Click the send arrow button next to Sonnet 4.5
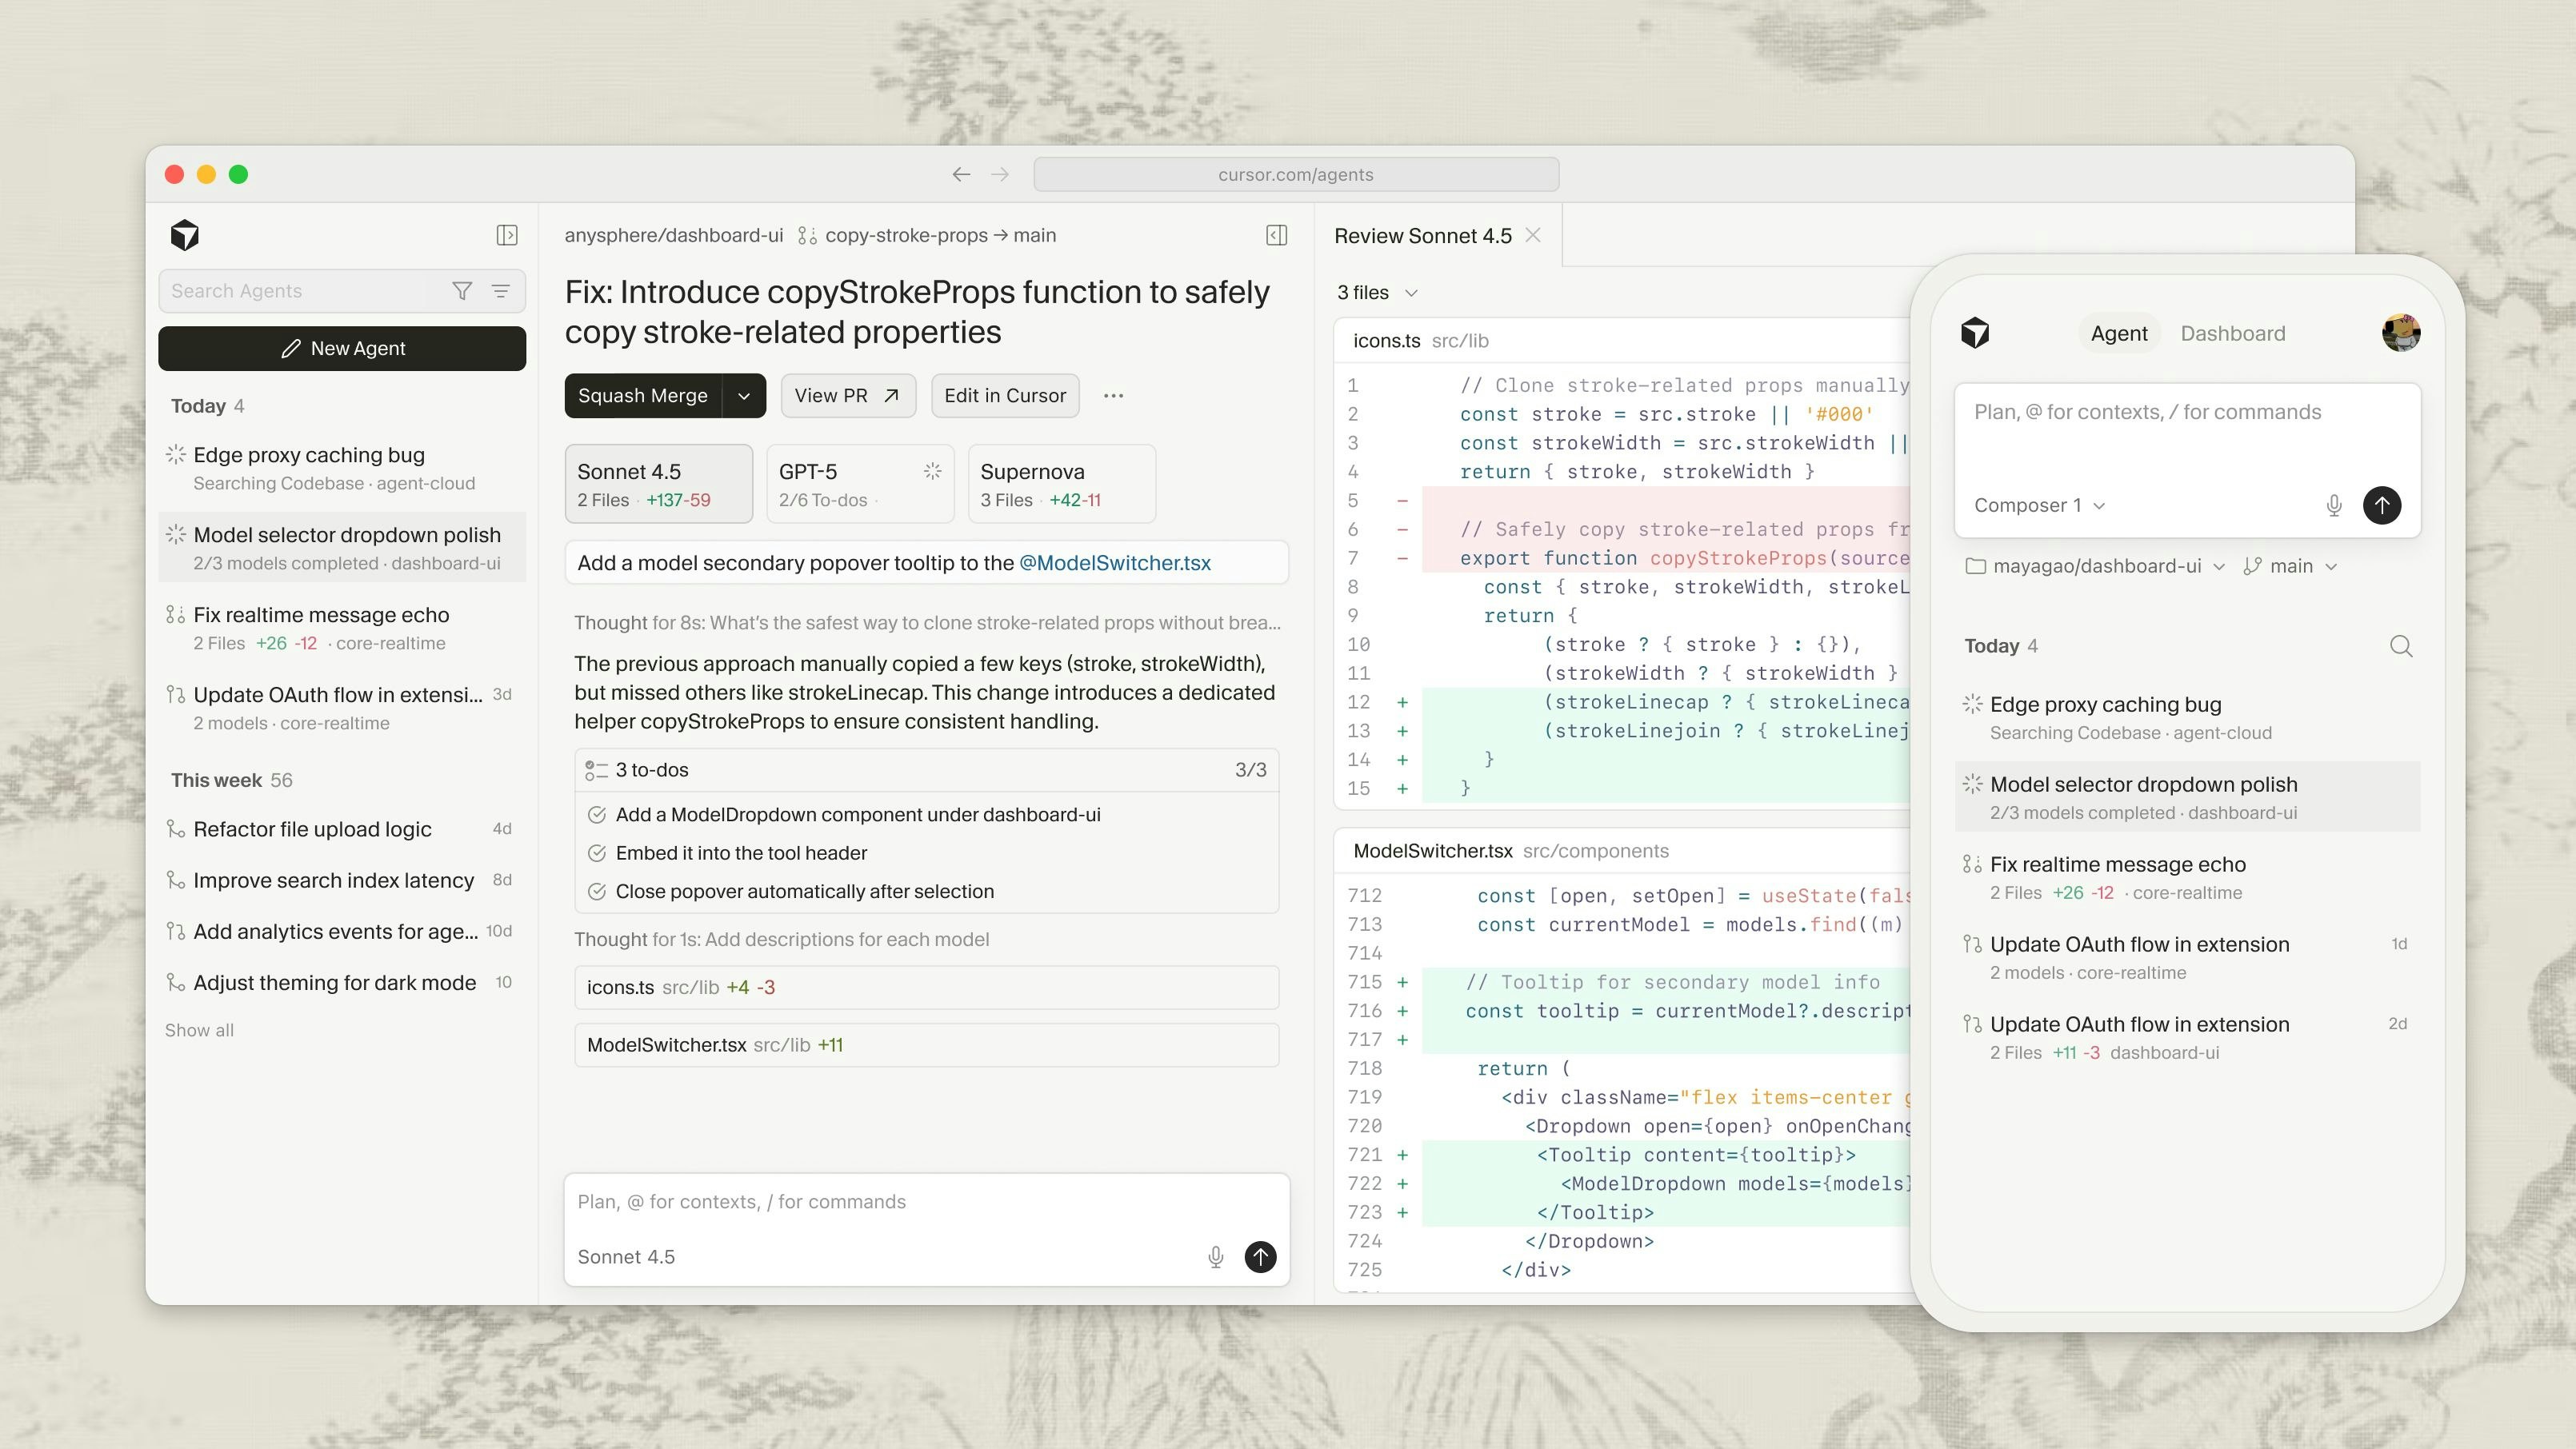 point(1260,1256)
